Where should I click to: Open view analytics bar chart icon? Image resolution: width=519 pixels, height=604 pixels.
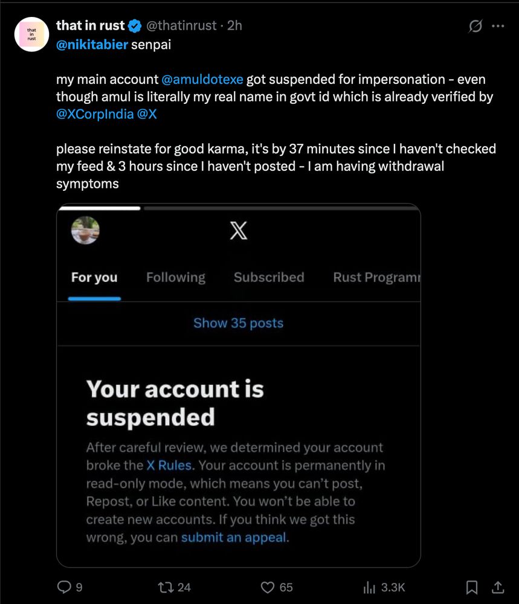369,587
